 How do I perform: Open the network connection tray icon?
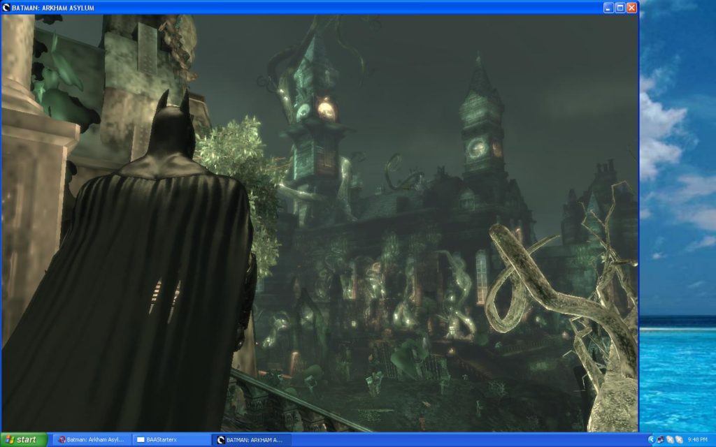pos(661,440)
